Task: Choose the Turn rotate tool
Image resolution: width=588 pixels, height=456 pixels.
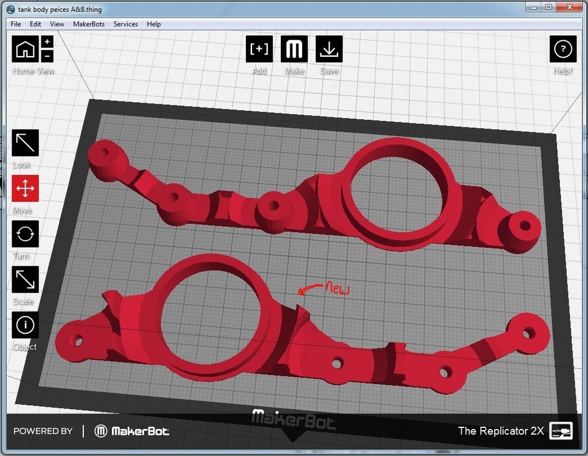Action: click(x=25, y=234)
